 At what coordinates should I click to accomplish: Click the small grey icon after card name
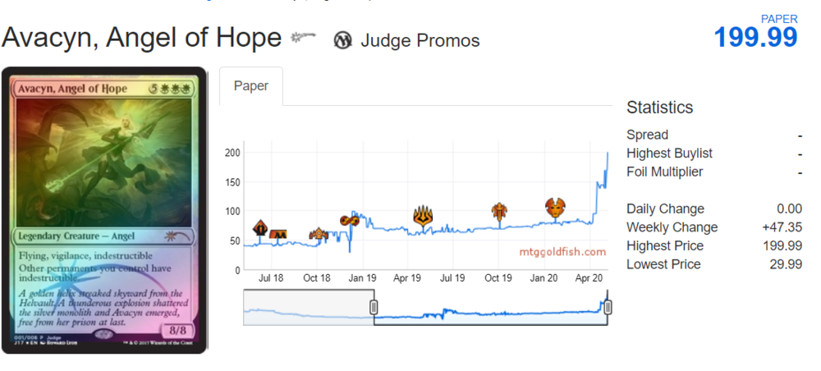pos(303,39)
